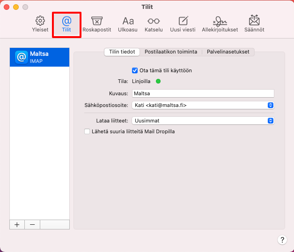Open Säännöt rules settings
Viewport: 294px width, 252px height.
pos(254,24)
